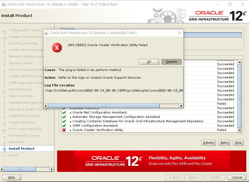Viewport: 249px width, 182px height.
Task: Click left arrow of steps panel scrollbar
Action: tap(2, 169)
